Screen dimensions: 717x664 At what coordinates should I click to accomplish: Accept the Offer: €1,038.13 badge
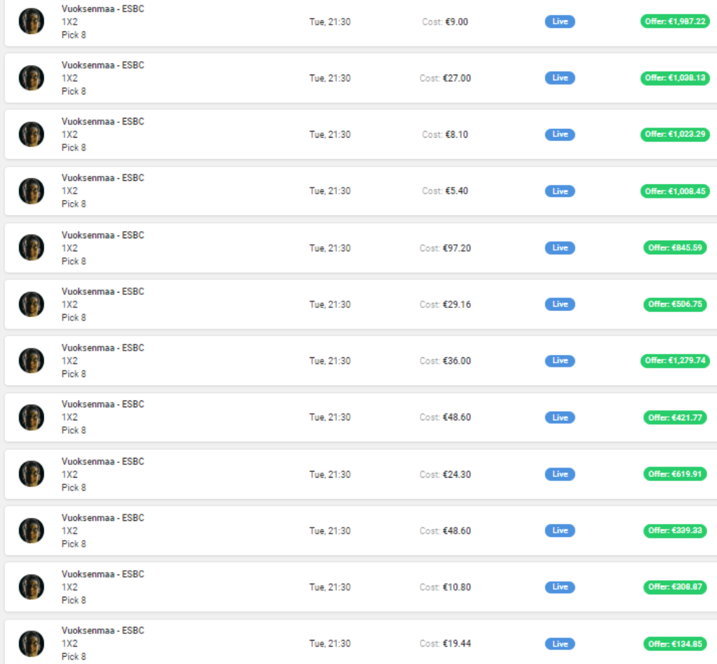coord(675,78)
